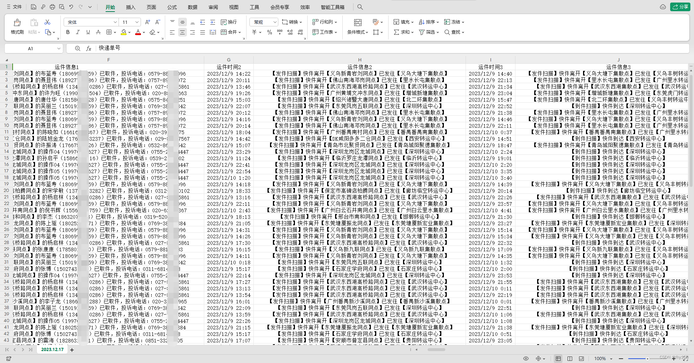Click the eye reading-mode icon in status bar
694x363 pixels.
(x=526, y=358)
